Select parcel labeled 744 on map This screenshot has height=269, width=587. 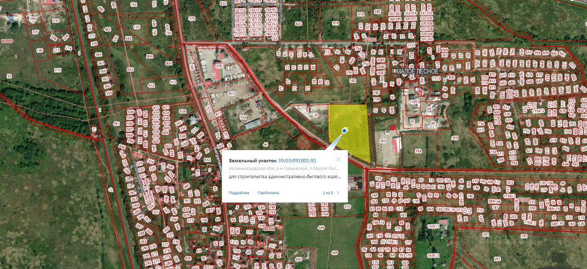click(243, 118)
